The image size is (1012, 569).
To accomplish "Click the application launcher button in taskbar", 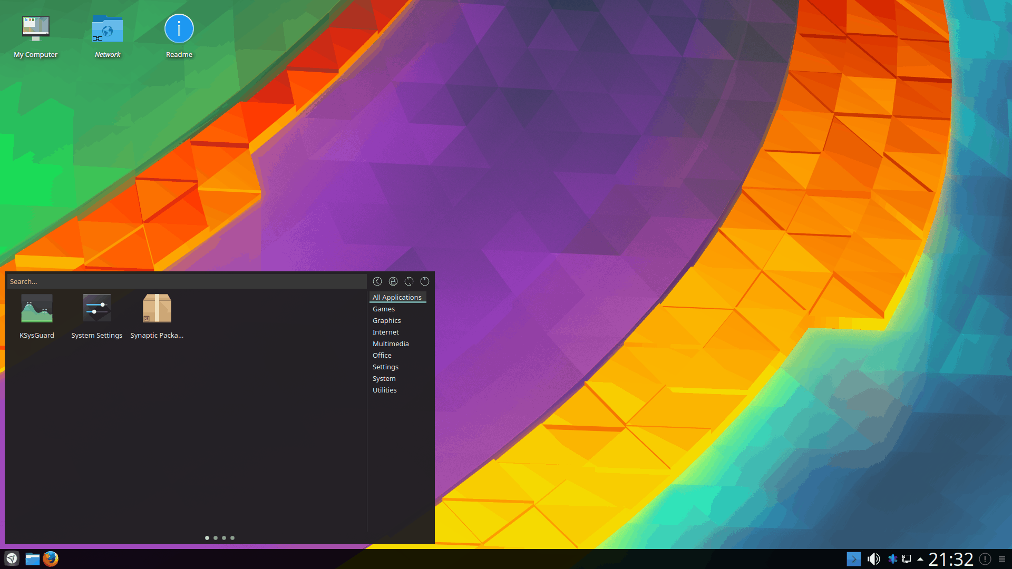I will coord(12,558).
